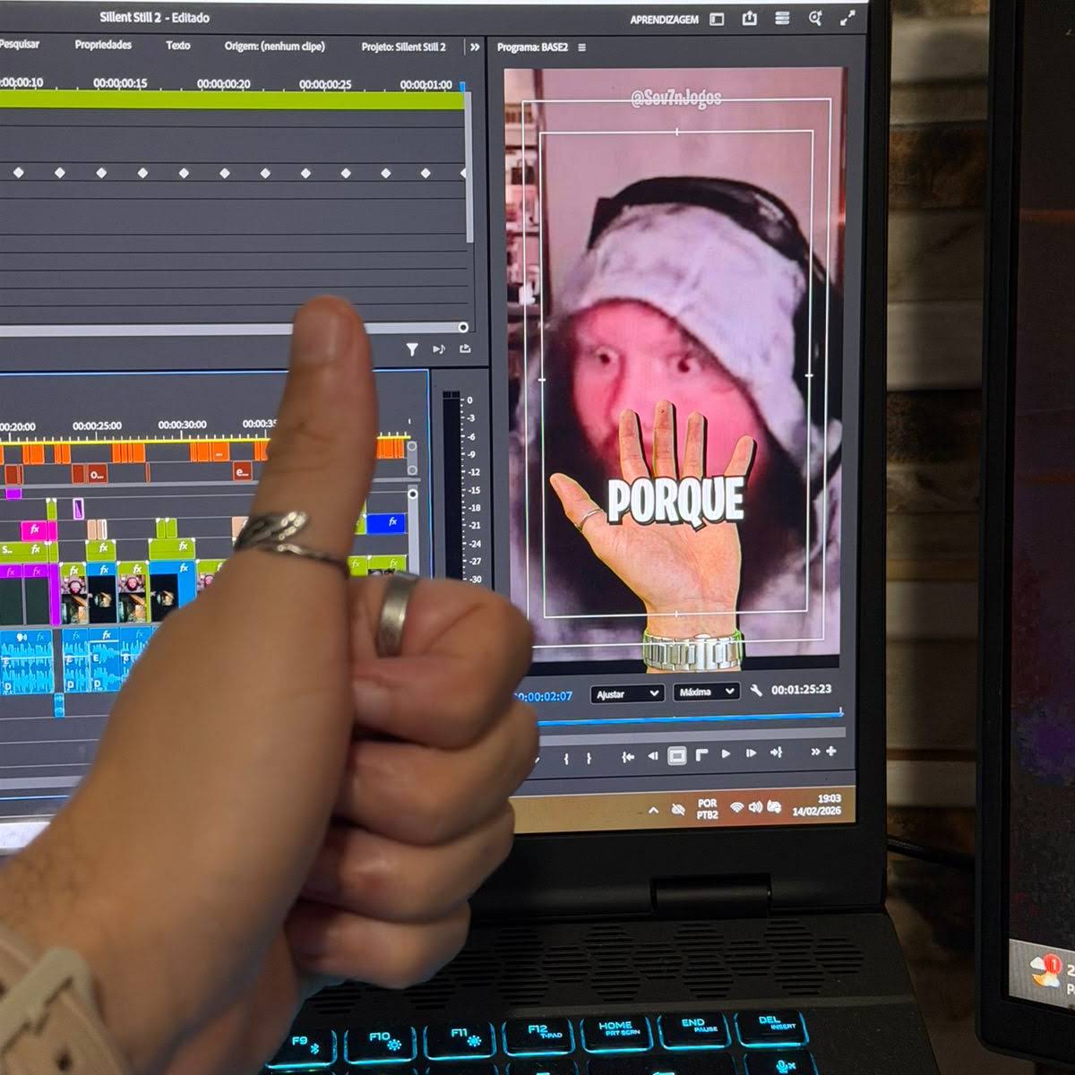
Task: Step forward one frame
Action: (751, 753)
